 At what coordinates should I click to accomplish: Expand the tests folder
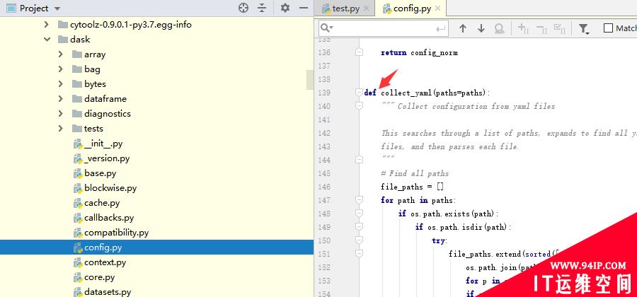pos(61,129)
